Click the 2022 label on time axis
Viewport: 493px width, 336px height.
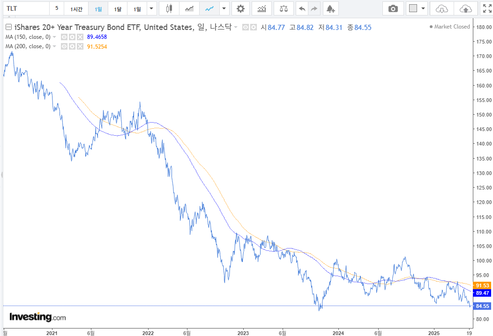[148, 333]
